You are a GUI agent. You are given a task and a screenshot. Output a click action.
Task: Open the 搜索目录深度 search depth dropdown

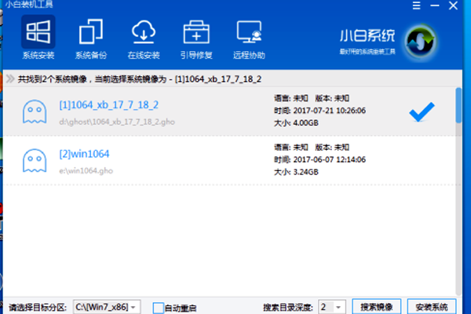[x=331, y=307]
